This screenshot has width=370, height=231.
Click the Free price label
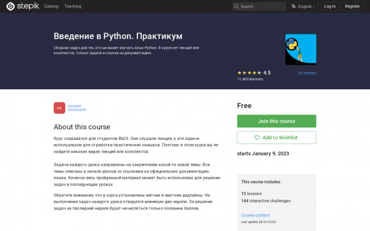(x=244, y=105)
